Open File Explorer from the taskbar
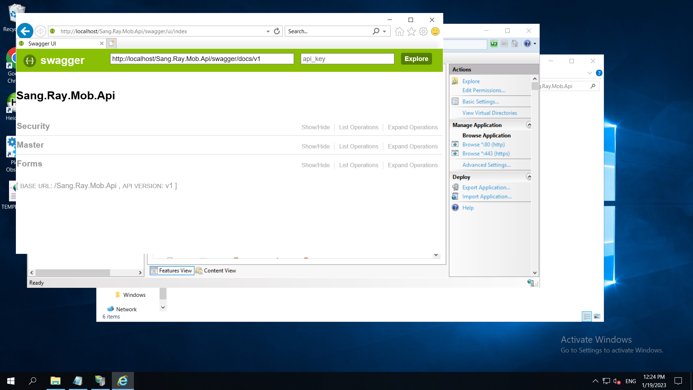Screen dimensions: 693x390 coord(55,381)
